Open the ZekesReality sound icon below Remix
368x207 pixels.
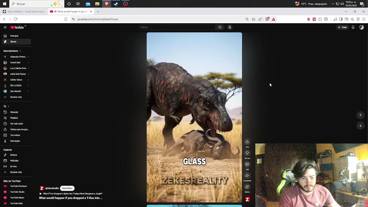click(x=247, y=199)
